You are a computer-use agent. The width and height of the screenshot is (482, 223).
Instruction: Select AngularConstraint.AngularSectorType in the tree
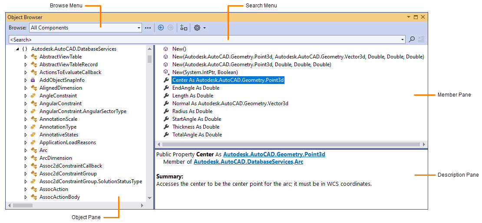tap(83, 111)
